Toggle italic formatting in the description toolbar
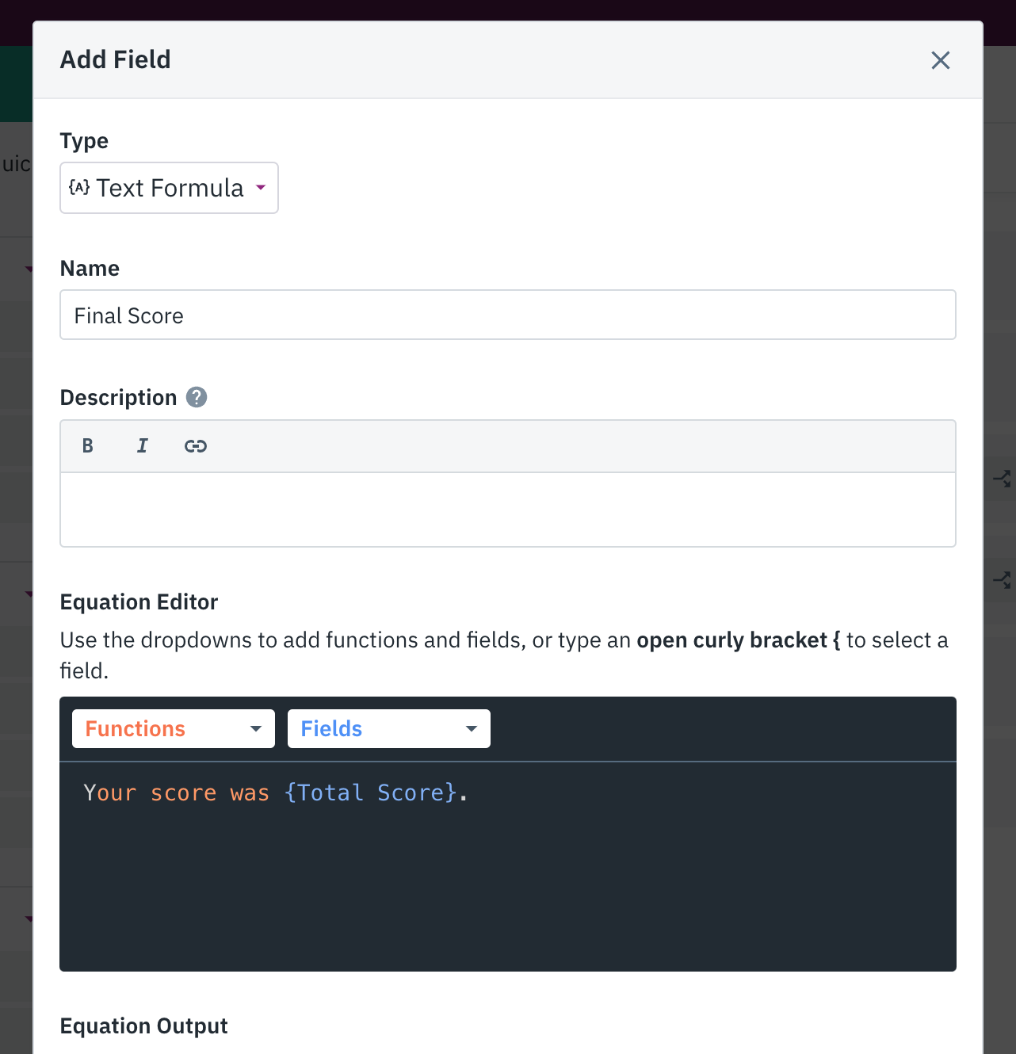This screenshot has width=1016, height=1054. click(142, 445)
